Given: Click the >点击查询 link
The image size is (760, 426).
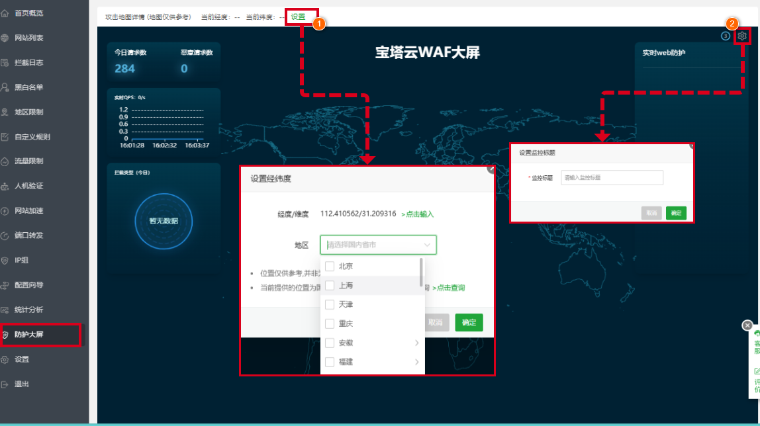Looking at the screenshot, I should pyautogui.click(x=448, y=288).
